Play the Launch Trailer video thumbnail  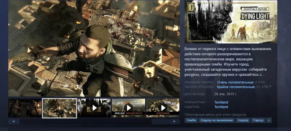tap(163, 108)
